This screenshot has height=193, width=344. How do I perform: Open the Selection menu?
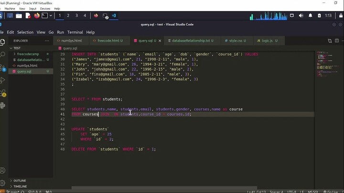pyautogui.click(x=25, y=32)
